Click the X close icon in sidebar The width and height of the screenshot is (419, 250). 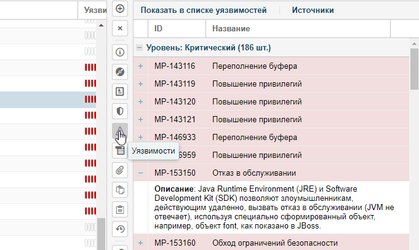pos(120,28)
